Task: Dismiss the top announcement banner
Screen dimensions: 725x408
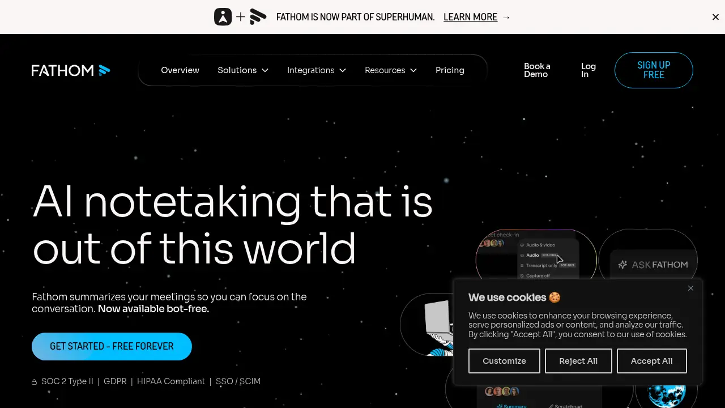Action: [715, 17]
